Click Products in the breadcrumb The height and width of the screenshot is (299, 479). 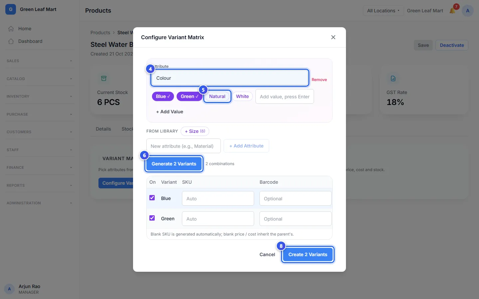(x=100, y=33)
